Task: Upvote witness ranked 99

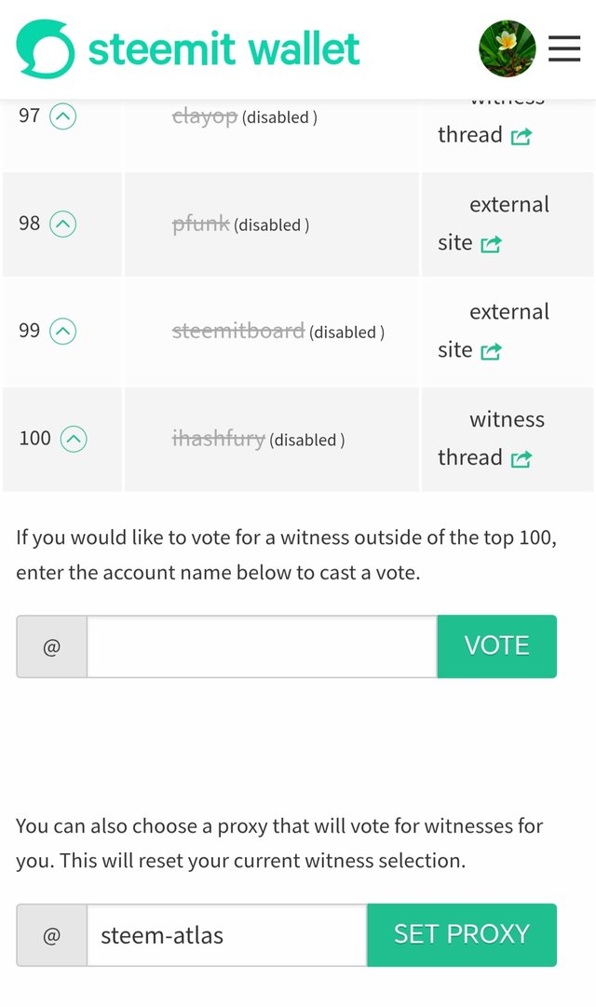Action: 62,332
